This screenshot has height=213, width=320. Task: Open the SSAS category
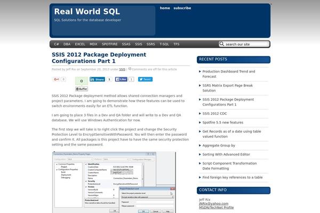[x=126, y=44]
